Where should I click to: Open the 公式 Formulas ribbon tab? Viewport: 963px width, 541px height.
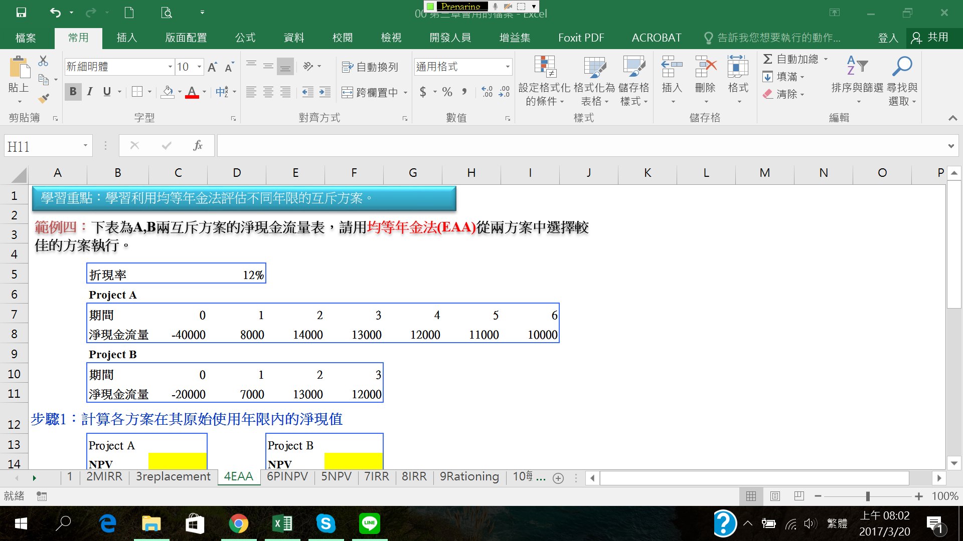point(245,38)
